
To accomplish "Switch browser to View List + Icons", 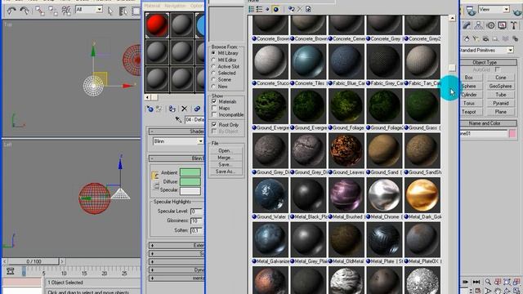I will 259,9.
